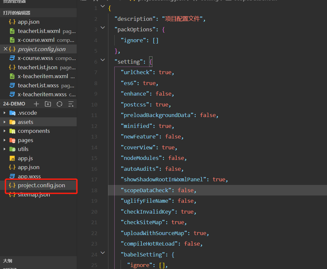The image size is (327, 269).
Task: Click the JS icon beside app.js
Action: click(12, 159)
